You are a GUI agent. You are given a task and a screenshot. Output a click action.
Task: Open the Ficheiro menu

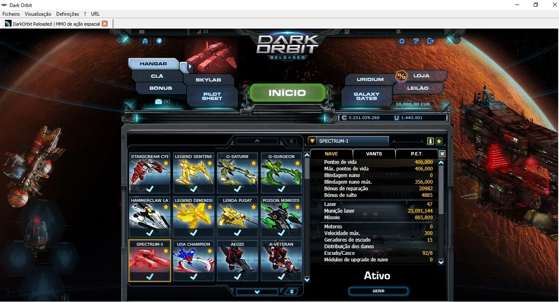pos(11,14)
